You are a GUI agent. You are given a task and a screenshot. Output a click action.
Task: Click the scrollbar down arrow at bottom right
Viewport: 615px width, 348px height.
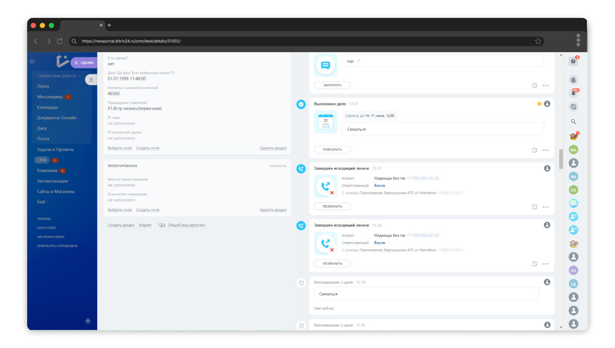[561, 327]
